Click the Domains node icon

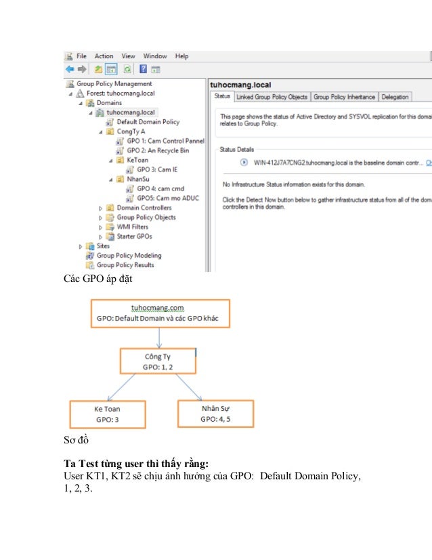pyautogui.click(x=90, y=103)
